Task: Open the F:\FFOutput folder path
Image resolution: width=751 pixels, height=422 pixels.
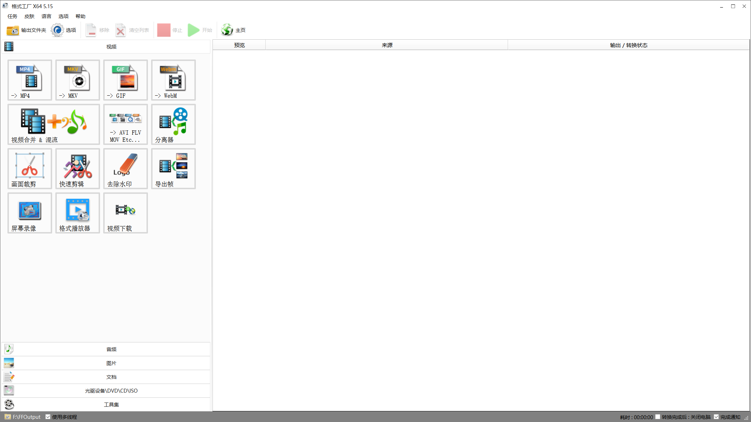Action: (27, 417)
